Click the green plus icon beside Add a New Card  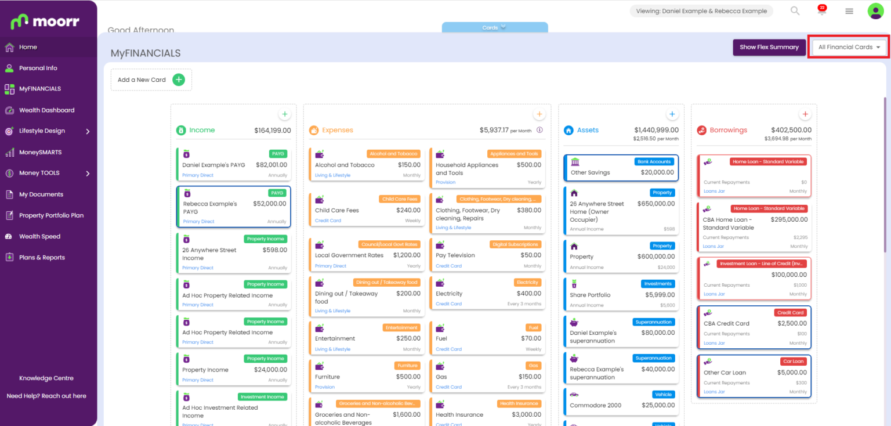pos(179,80)
